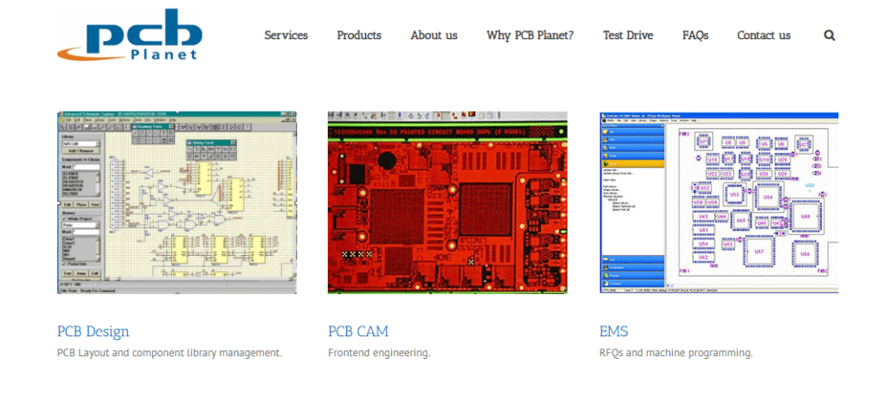Open the PCB CAM heading link

[358, 331]
